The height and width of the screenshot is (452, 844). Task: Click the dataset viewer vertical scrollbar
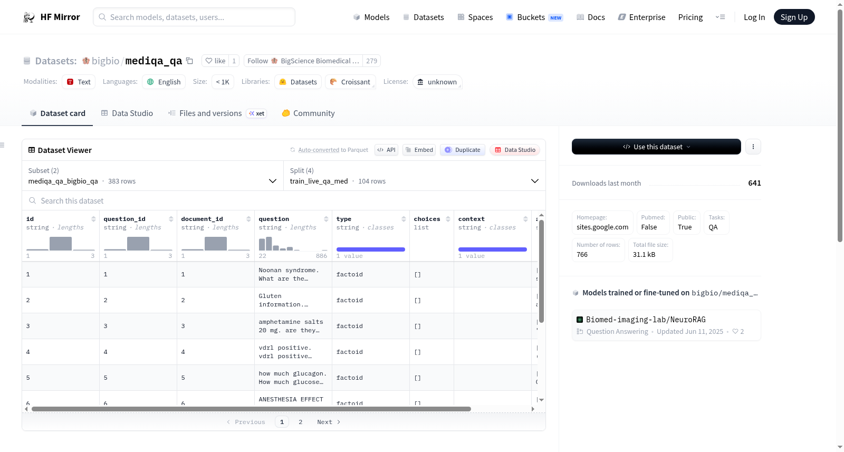tap(541, 271)
